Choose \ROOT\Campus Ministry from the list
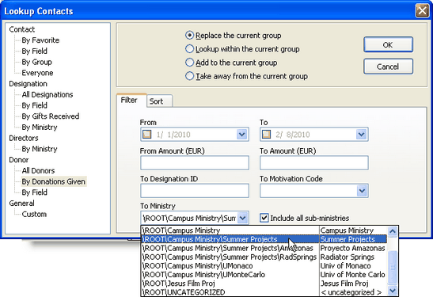The height and width of the screenshot is (297, 433). click(x=230, y=230)
